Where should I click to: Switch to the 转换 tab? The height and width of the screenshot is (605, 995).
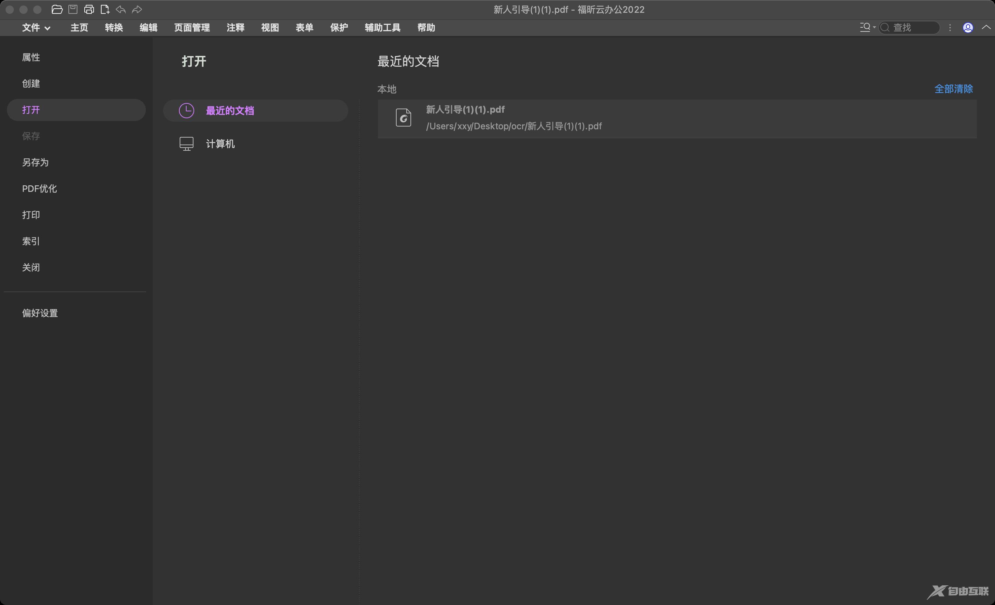[114, 27]
